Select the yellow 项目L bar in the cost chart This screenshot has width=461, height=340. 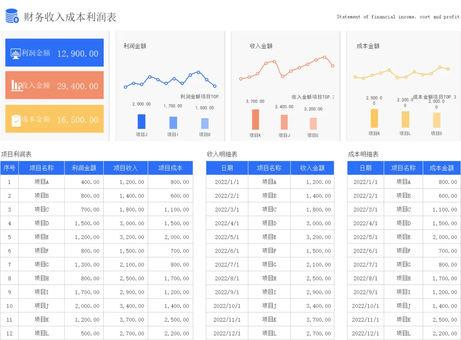(x=406, y=119)
